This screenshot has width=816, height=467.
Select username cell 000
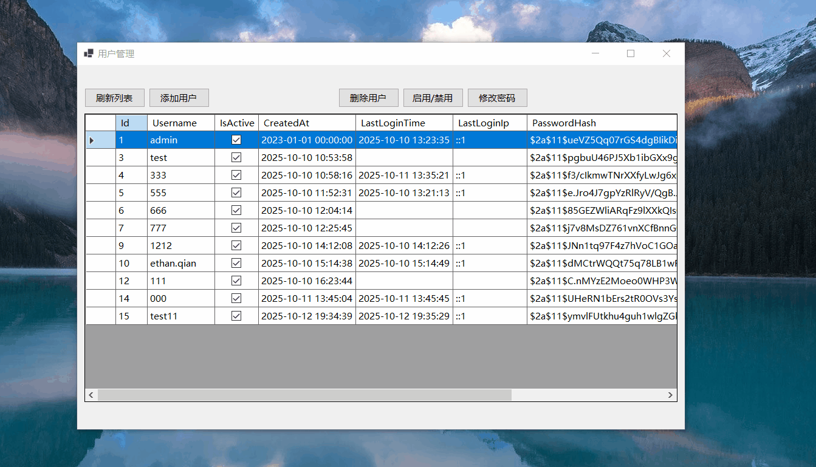(181, 298)
